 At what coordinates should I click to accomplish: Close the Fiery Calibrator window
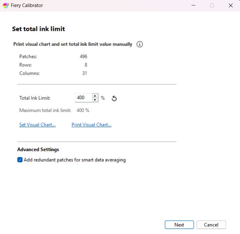(230, 5)
